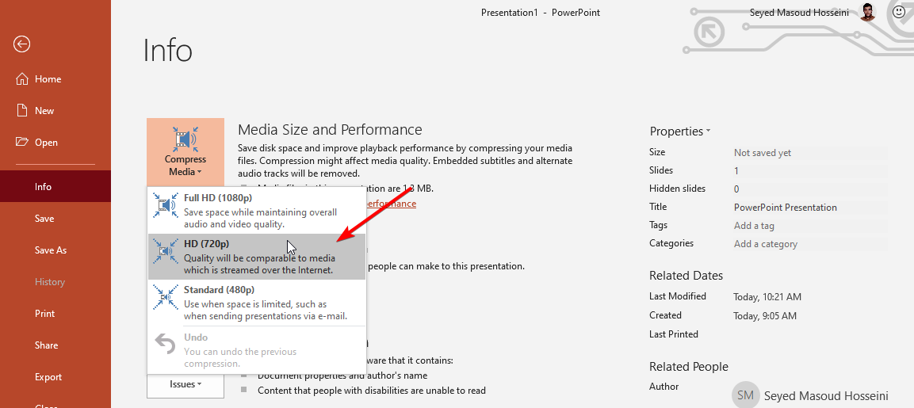Click the SM author avatar circle

coord(745,395)
